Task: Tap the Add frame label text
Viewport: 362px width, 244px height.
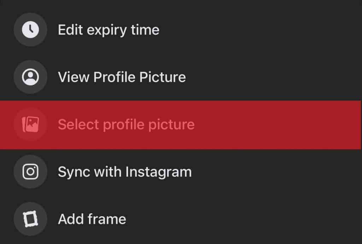Action: 92,219
